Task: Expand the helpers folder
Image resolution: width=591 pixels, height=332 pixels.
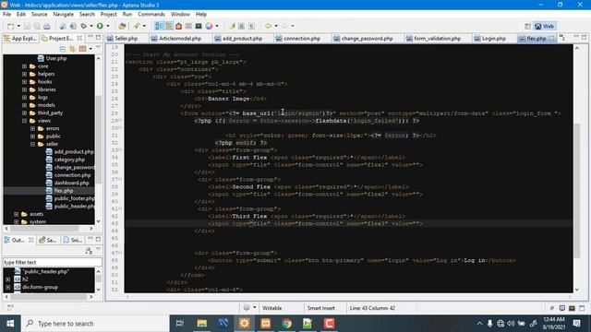Action: (x=25, y=74)
